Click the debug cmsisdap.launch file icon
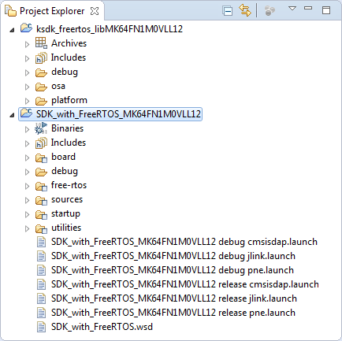 [41, 242]
